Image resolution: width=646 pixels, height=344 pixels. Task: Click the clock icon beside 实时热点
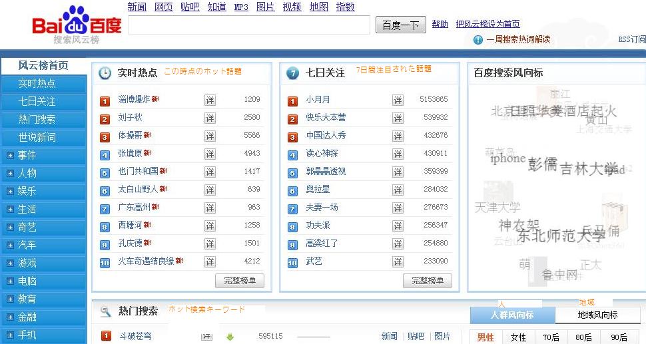tap(105, 73)
